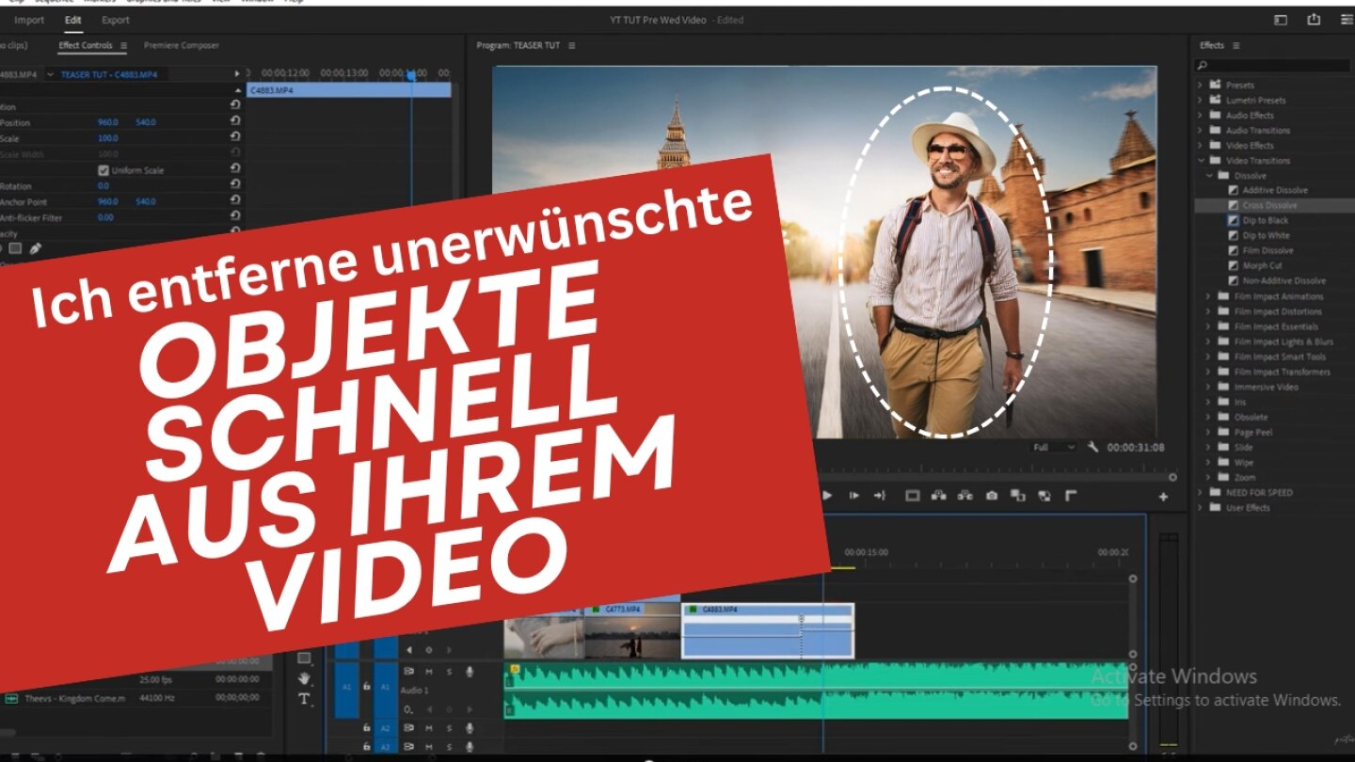The image size is (1355, 762).
Task: Expand the NEED FOR SPEED folder
Action: click(1201, 492)
